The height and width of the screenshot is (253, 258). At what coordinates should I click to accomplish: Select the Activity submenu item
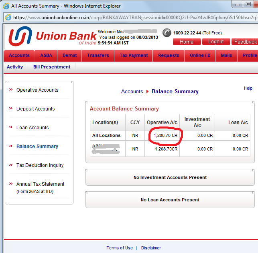coord(15,67)
